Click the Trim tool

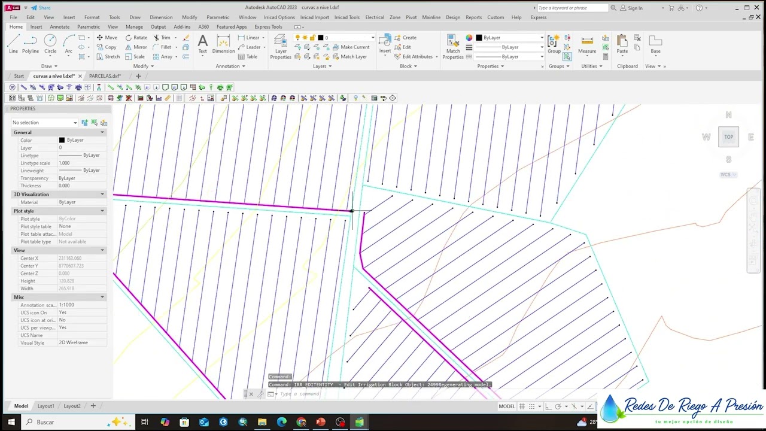162,37
